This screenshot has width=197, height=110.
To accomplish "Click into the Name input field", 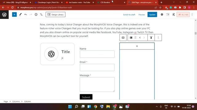I will click(x=97, y=54).
